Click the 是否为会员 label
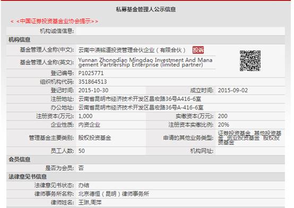Image resolution: width=294 pixels, height=208 pixels. click(59, 168)
